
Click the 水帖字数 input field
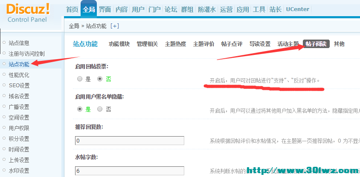[x=130, y=171]
